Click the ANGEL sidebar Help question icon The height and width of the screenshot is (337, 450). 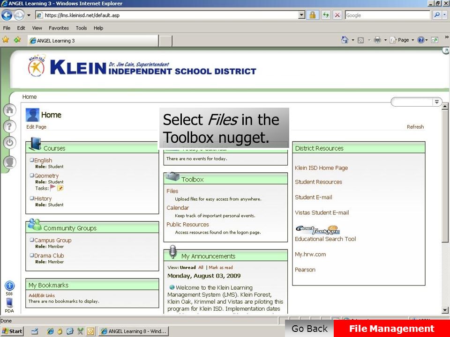(9, 126)
